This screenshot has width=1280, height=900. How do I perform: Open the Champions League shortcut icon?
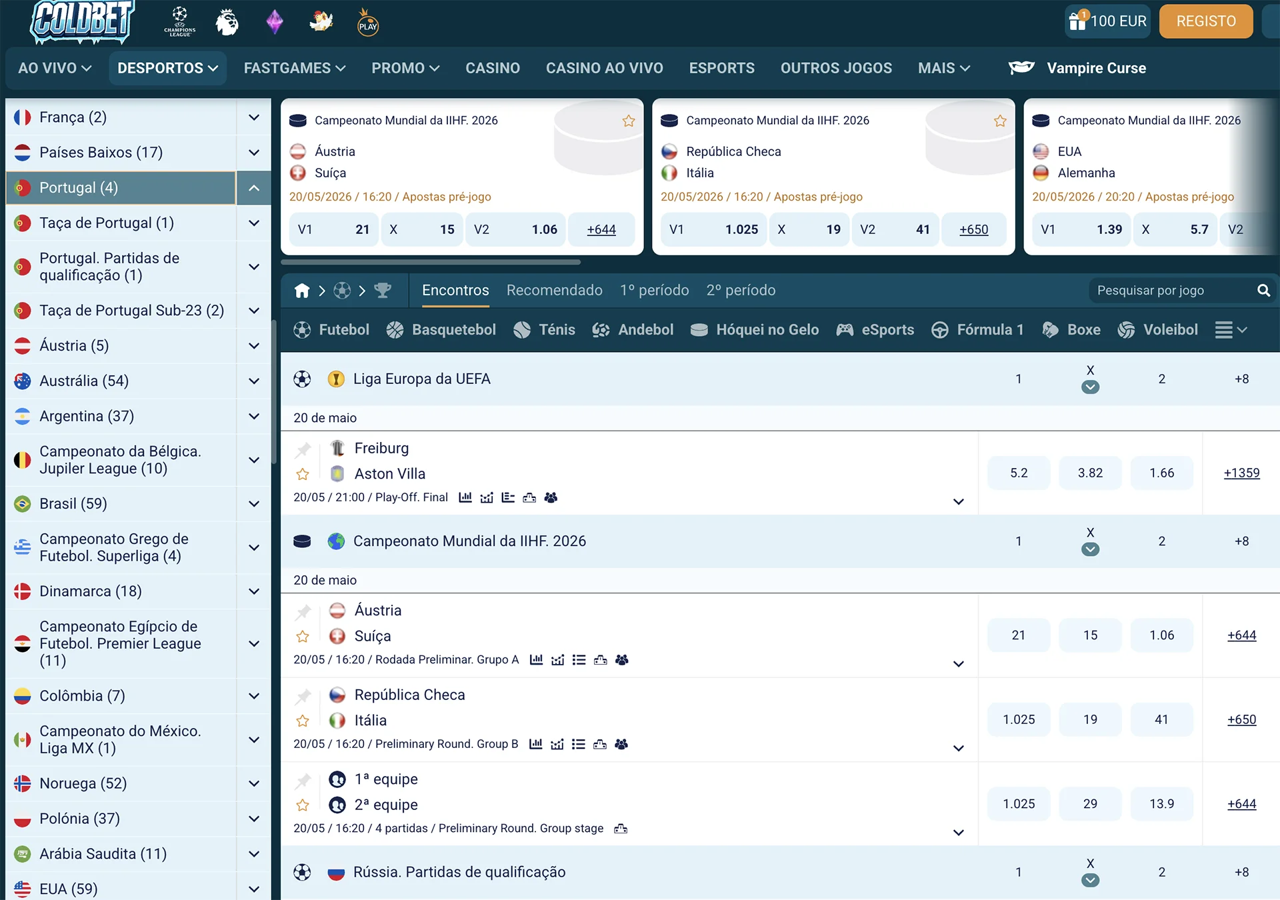[x=180, y=21]
